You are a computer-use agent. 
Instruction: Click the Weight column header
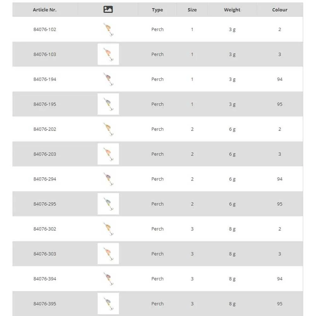(x=232, y=10)
